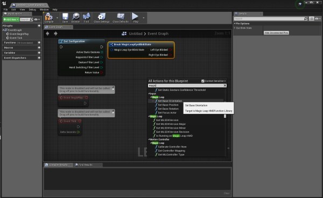This screenshot has width=323, height=198.
Task: Collapse the Motion Controller category
Action: [x=149, y=139]
